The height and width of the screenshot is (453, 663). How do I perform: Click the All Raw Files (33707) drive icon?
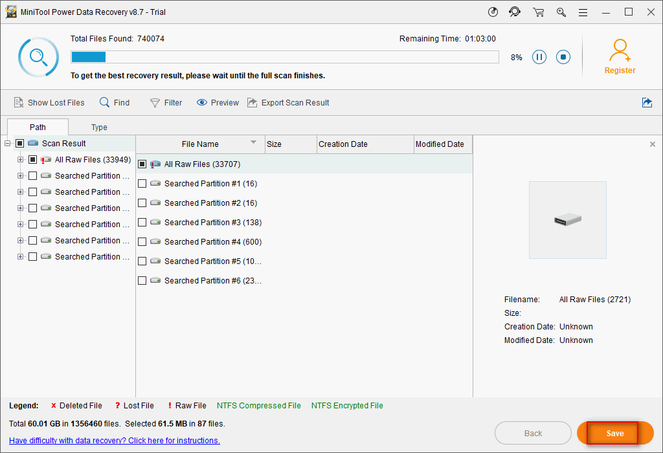pos(155,164)
